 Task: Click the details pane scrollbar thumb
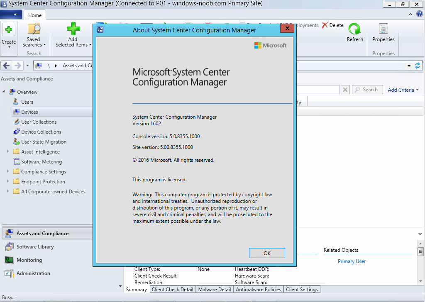[x=420, y=252]
